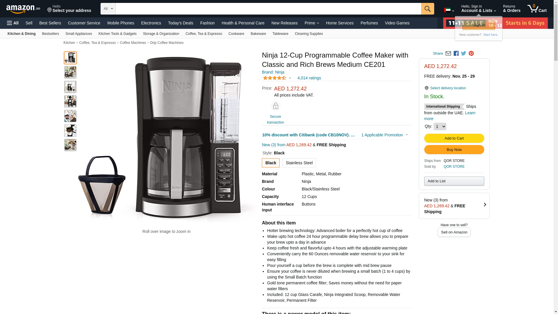This screenshot has height=314, width=558.
Task: Open Today's Deals in navigation bar
Action: pyautogui.click(x=180, y=23)
